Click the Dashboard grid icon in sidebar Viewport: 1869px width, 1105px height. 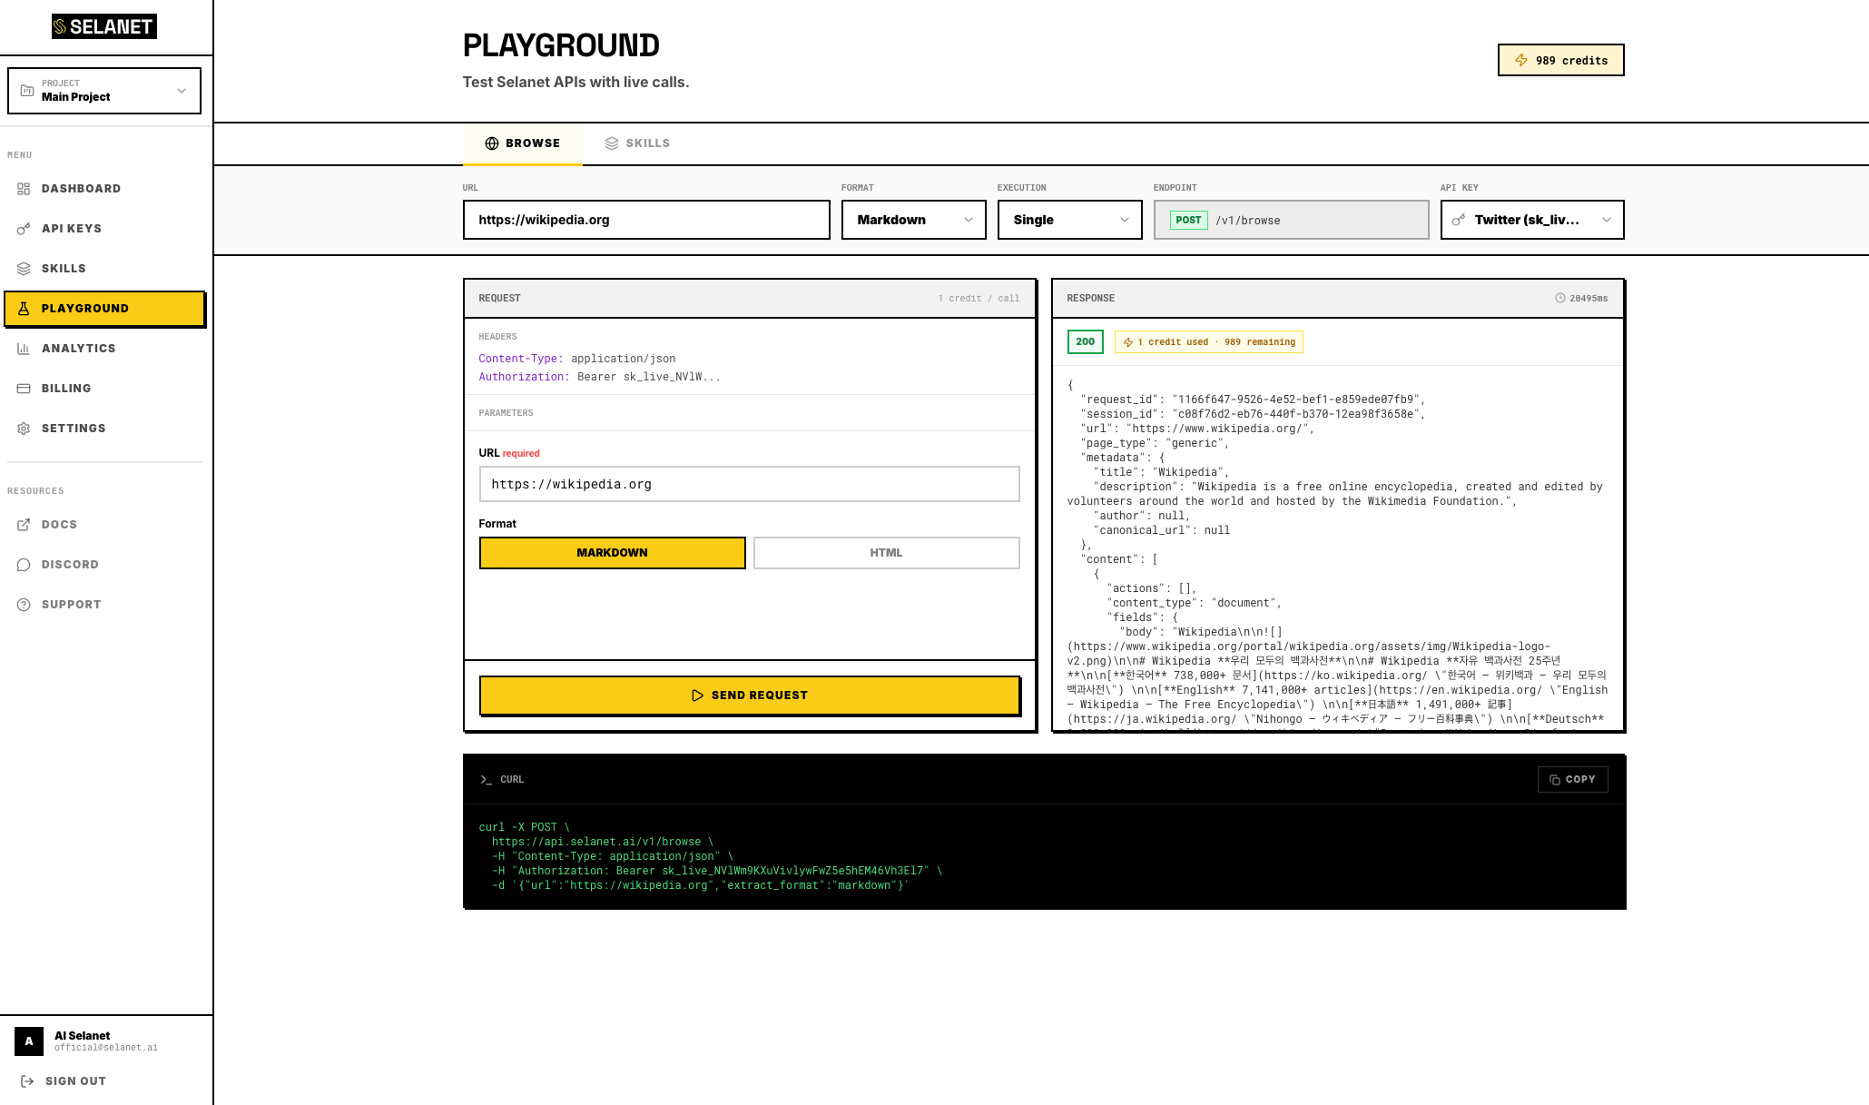click(24, 189)
